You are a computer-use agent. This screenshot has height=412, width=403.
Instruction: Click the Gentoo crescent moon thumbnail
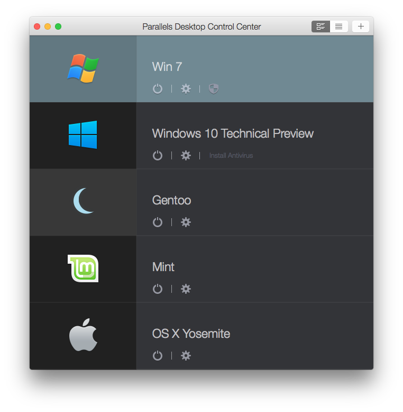coord(83,202)
